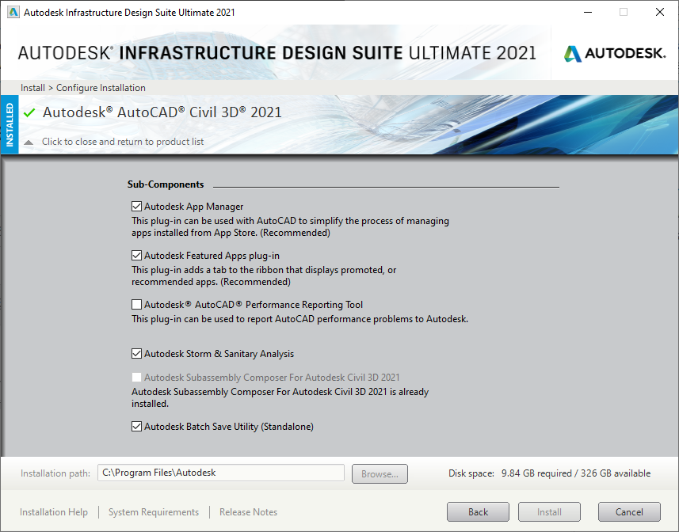Open the System Requirements link
Screen dimensions: 679x532
154,512
